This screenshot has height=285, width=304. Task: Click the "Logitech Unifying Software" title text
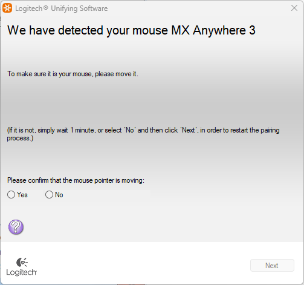pyautogui.click(x=62, y=8)
